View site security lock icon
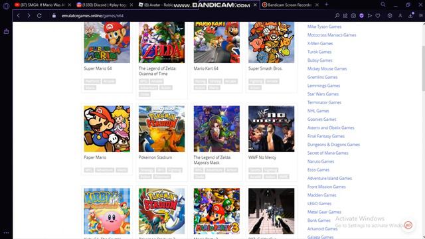 click(54, 16)
